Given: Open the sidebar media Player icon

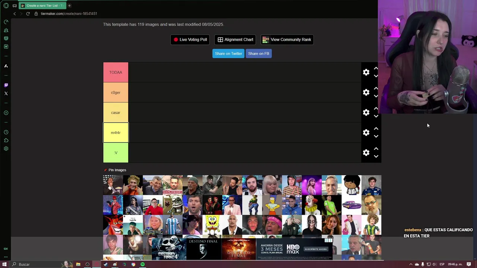Looking at the screenshot, I should 6,113.
